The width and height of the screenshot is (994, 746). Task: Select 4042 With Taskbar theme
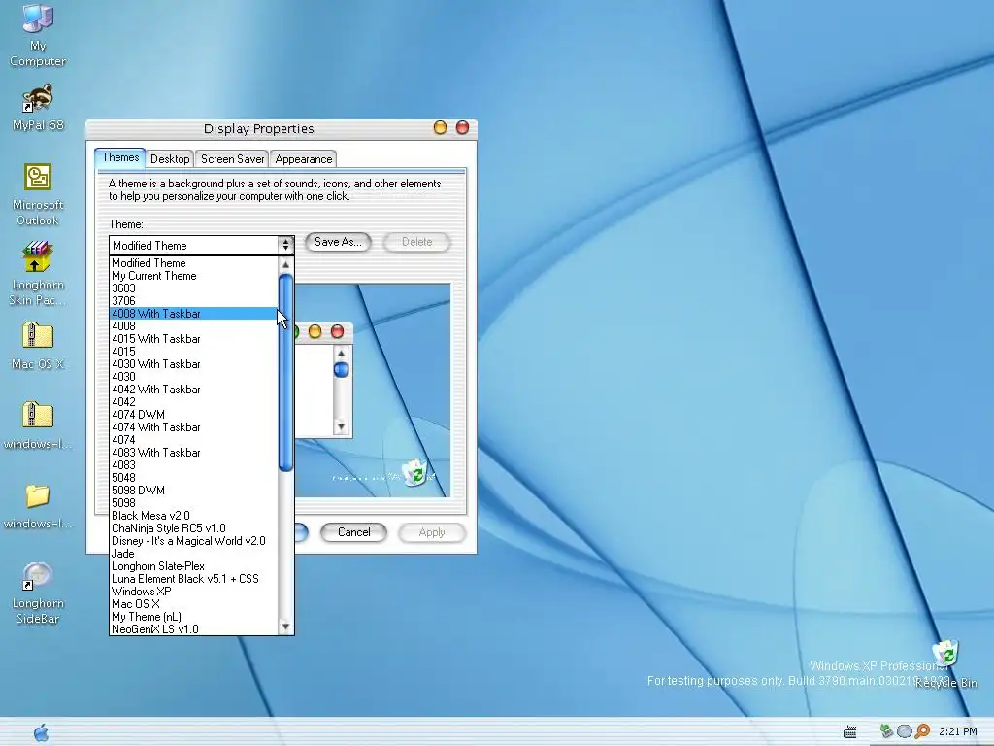[194, 389]
